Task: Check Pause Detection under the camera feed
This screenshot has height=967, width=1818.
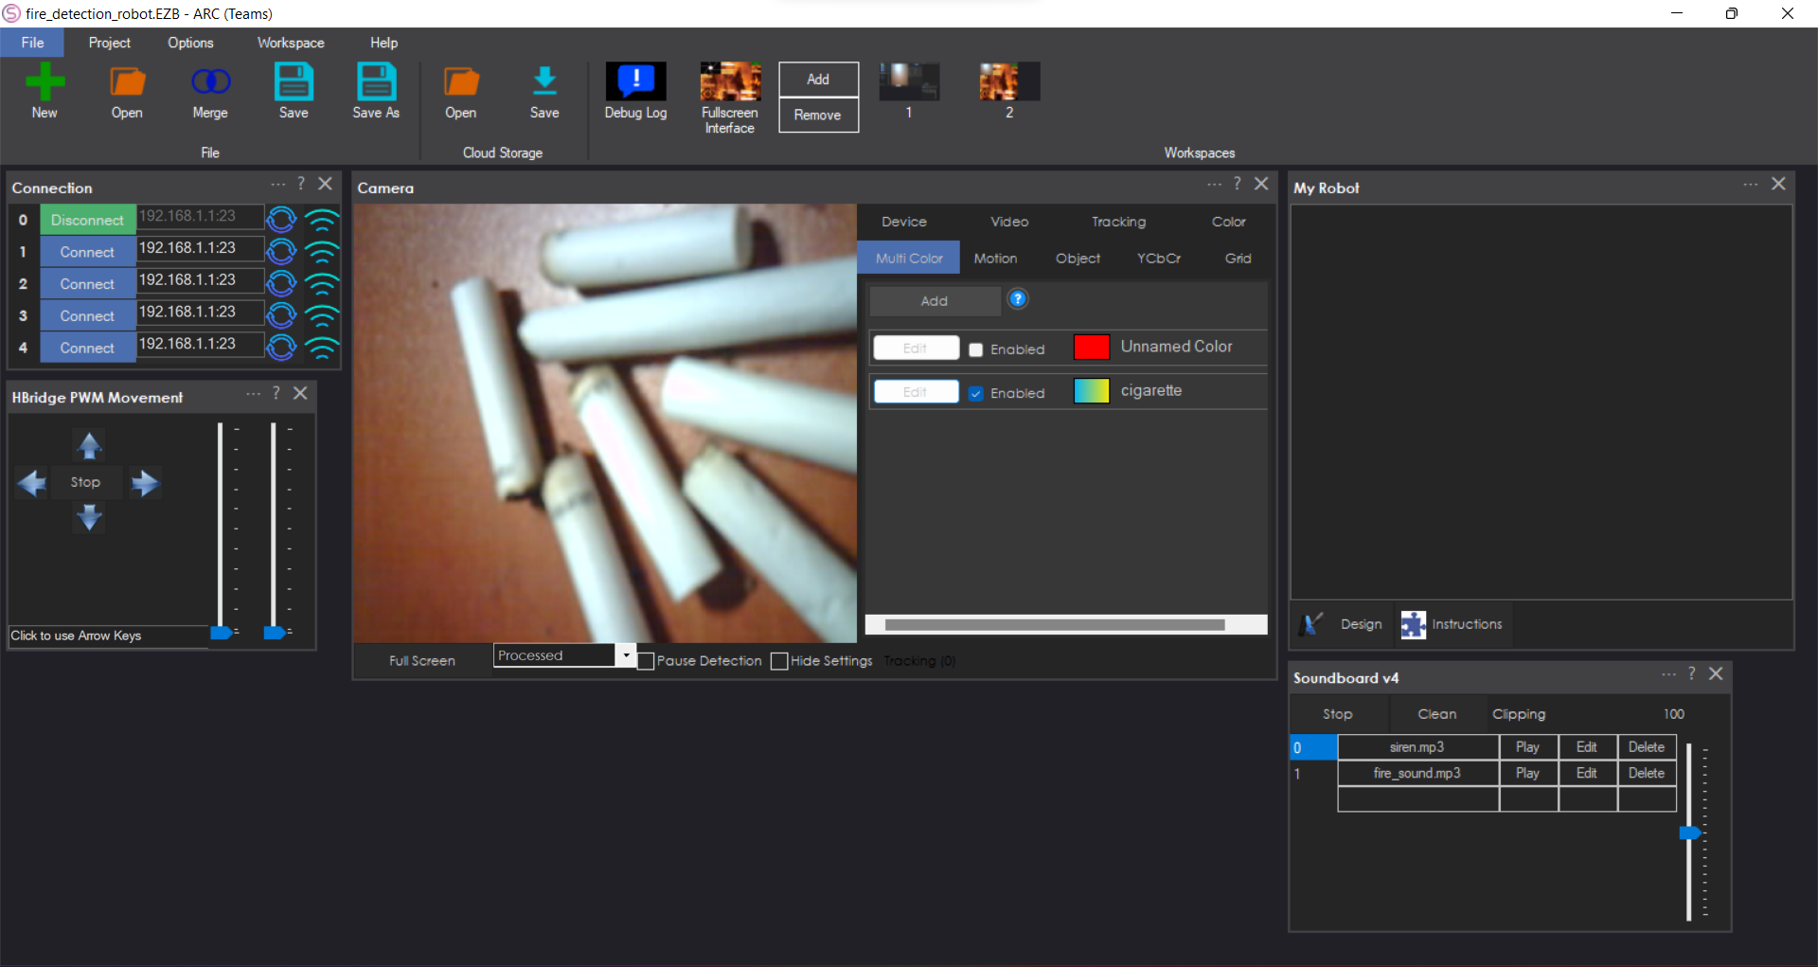Action: (x=646, y=661)
